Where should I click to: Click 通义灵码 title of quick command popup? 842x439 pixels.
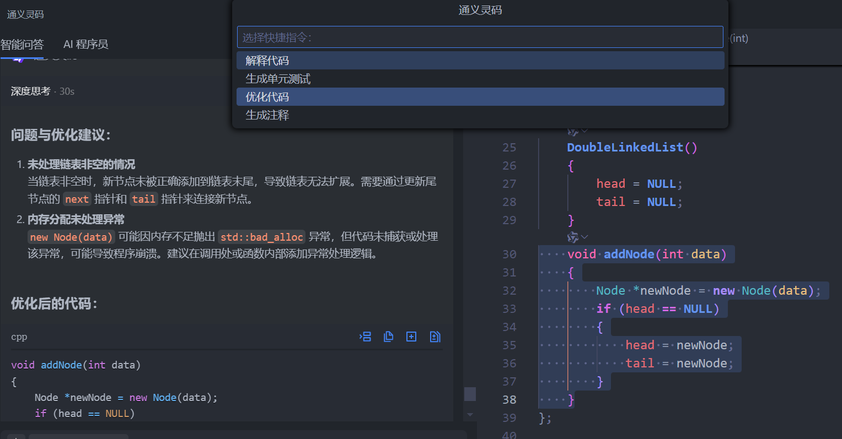[480, 10]
